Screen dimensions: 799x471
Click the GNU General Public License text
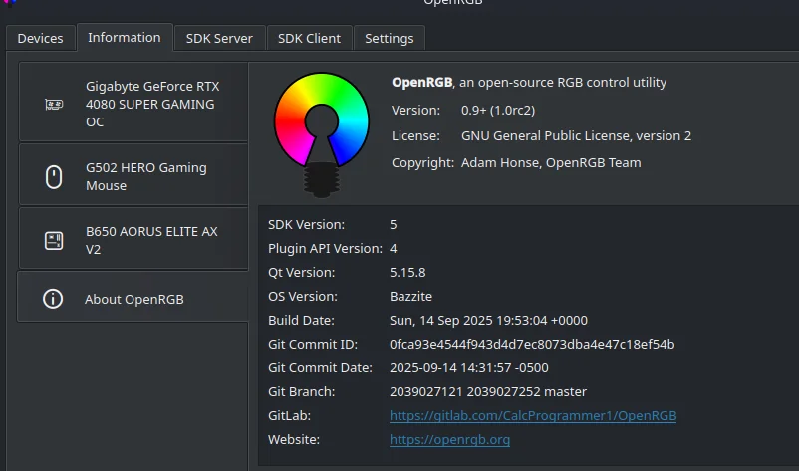coord(576,136)
